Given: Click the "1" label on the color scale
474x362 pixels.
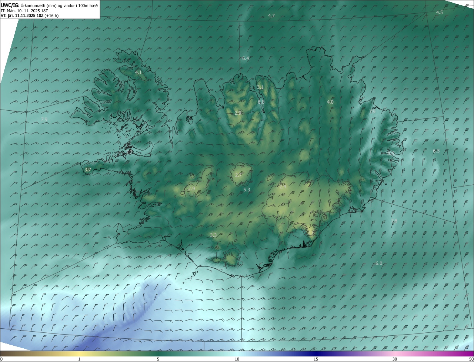Looking at the screenshot, I should pyautogui.click(x=79, y=359).
